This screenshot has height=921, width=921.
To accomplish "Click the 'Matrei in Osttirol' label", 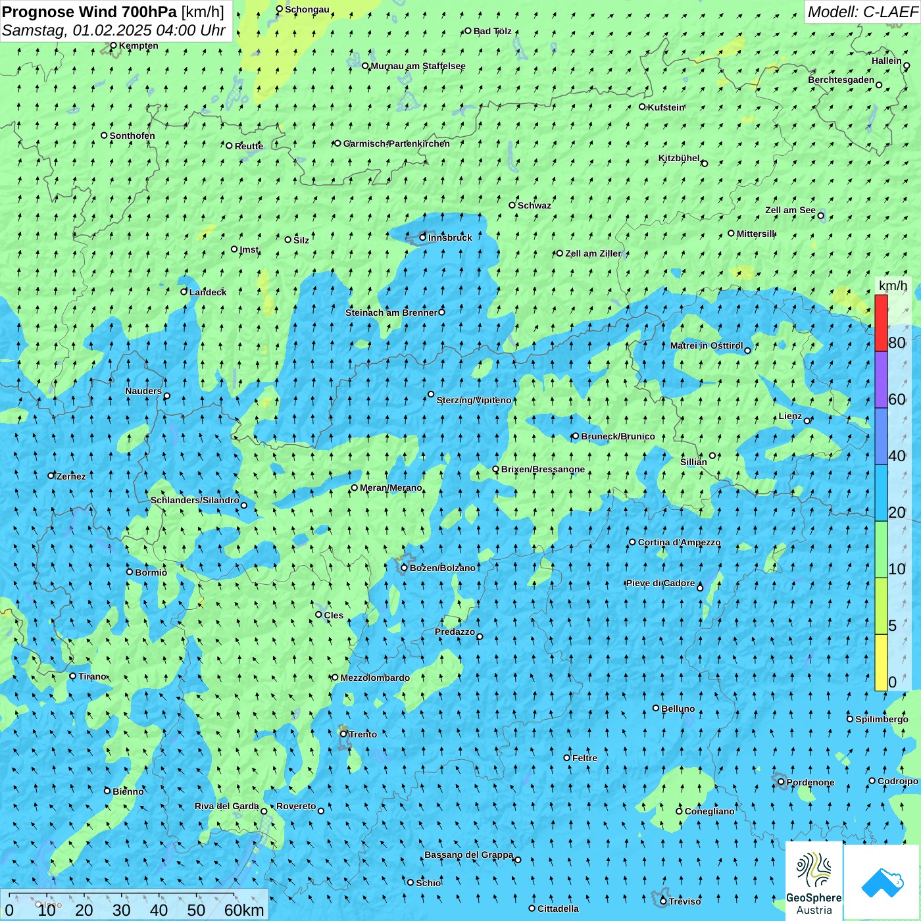I will pyautogui.click(x=707, y=345).
